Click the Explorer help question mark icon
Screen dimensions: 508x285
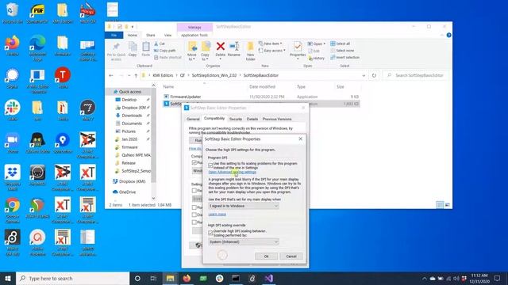coord(448,35)
